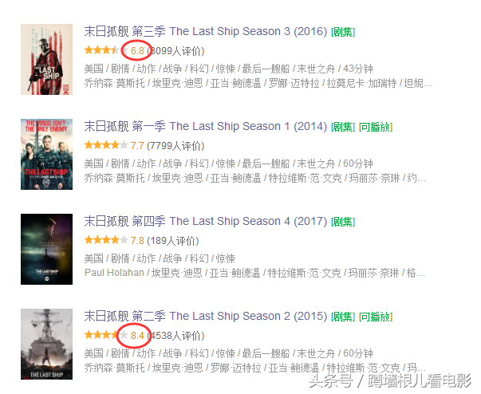This screenshot has width=481, height=394.
Task: Click the 剧集 tag beside Season 4
Action: tap(343, 222)
